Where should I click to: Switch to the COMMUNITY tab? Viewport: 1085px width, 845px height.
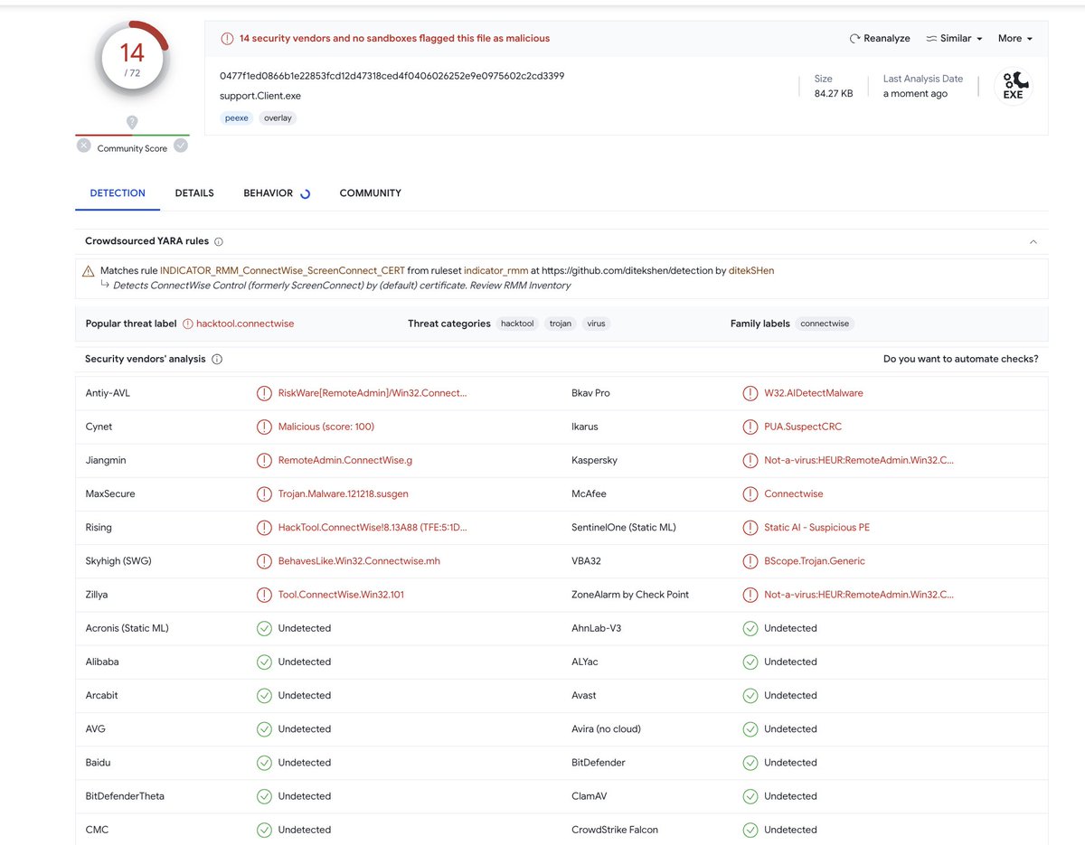(x=370, y=193)
